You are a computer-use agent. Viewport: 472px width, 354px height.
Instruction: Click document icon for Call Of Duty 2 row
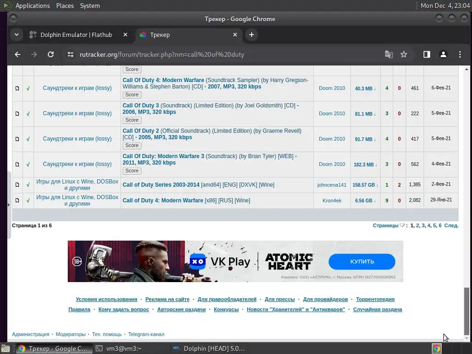pyautogui.click(x=17, y=139)
